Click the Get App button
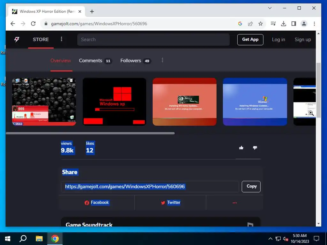 (x=250, y=40)
